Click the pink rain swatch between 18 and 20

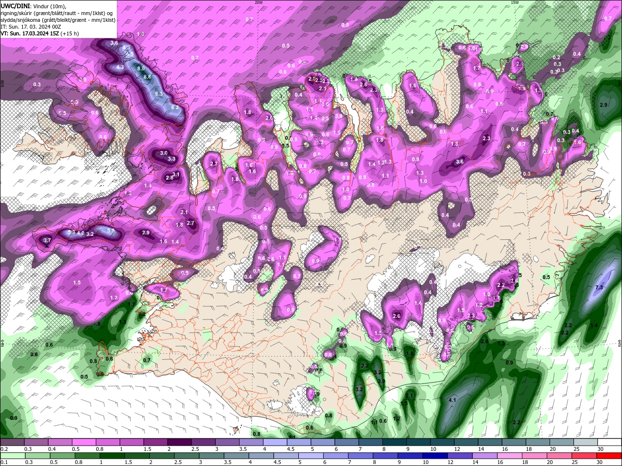[x=535, y=456]
